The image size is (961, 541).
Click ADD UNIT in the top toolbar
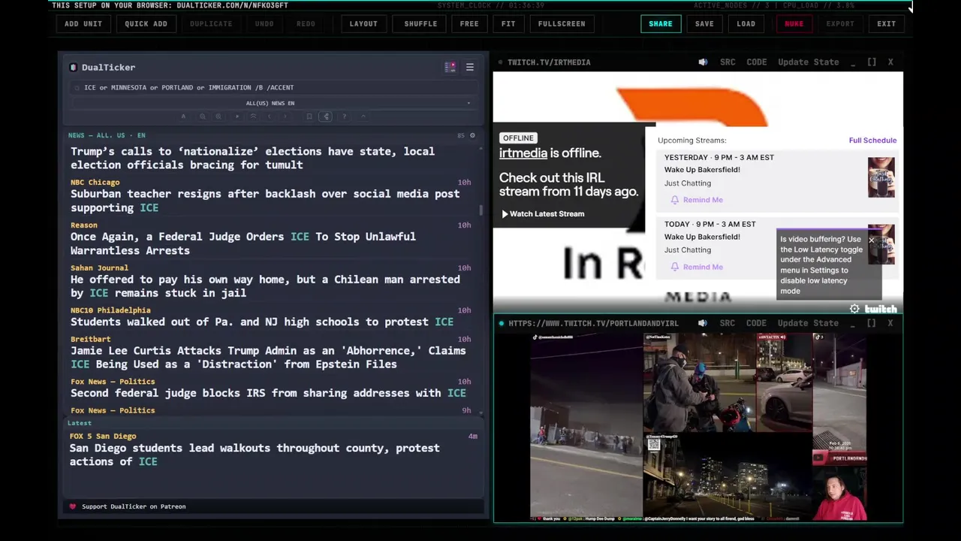pos(83,23)
